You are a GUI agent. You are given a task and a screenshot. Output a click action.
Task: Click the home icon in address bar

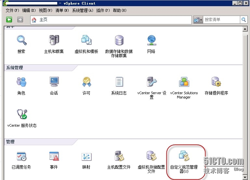click(x=34, y=20)
